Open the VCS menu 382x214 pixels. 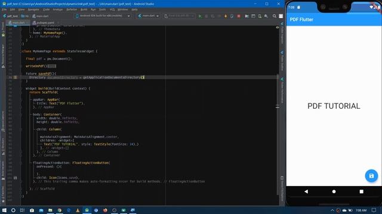point(112,10)
